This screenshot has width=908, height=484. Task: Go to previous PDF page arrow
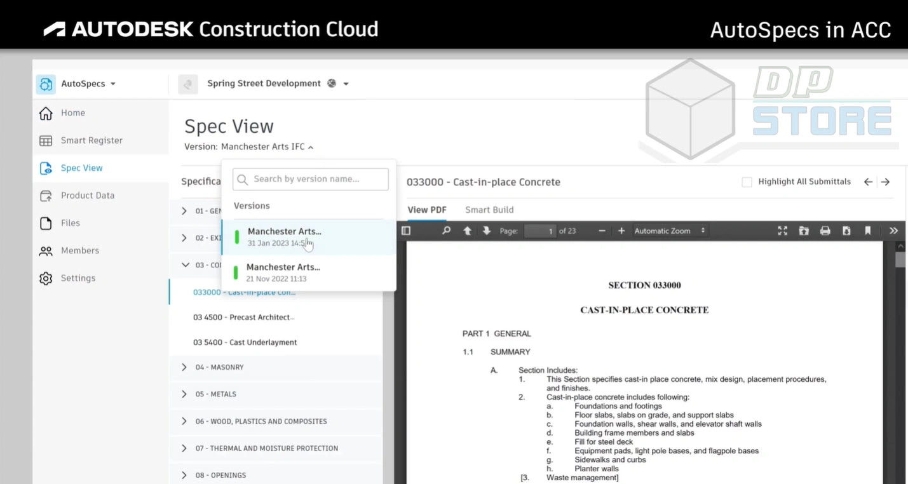tap(467, 231)
